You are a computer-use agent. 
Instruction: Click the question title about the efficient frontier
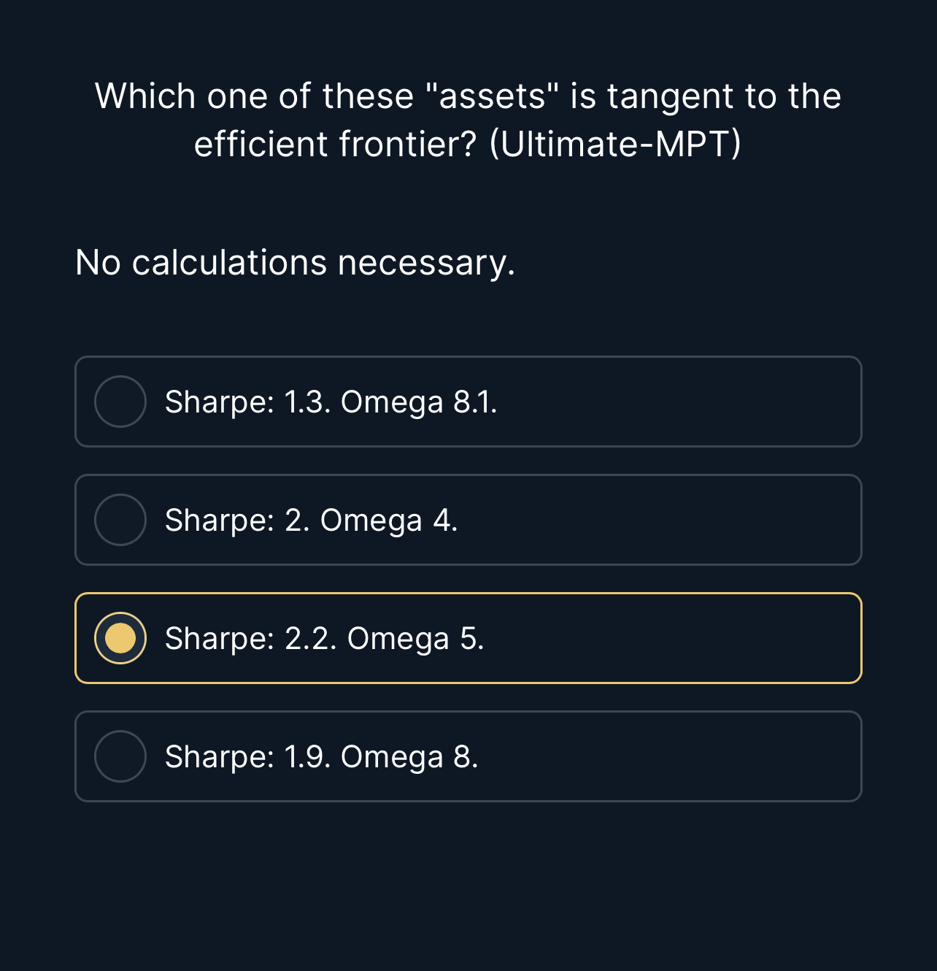coord(468,119)
